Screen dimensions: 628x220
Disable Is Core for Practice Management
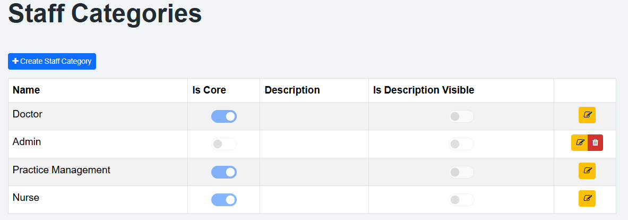point(223,172)
